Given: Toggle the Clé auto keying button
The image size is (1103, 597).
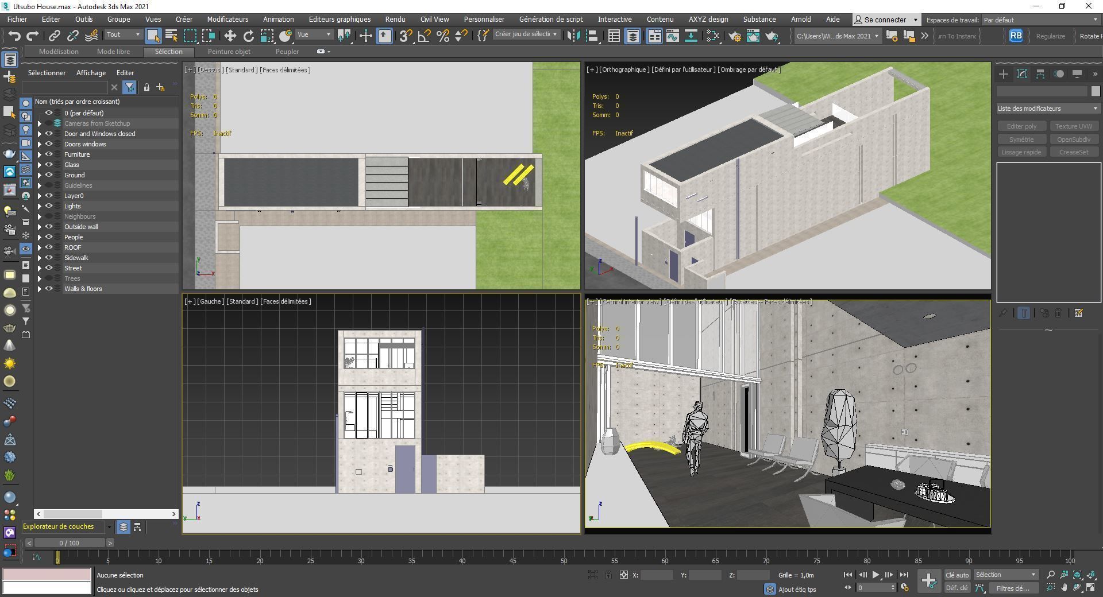Looking at the screenshot, I should coord(957,575).
